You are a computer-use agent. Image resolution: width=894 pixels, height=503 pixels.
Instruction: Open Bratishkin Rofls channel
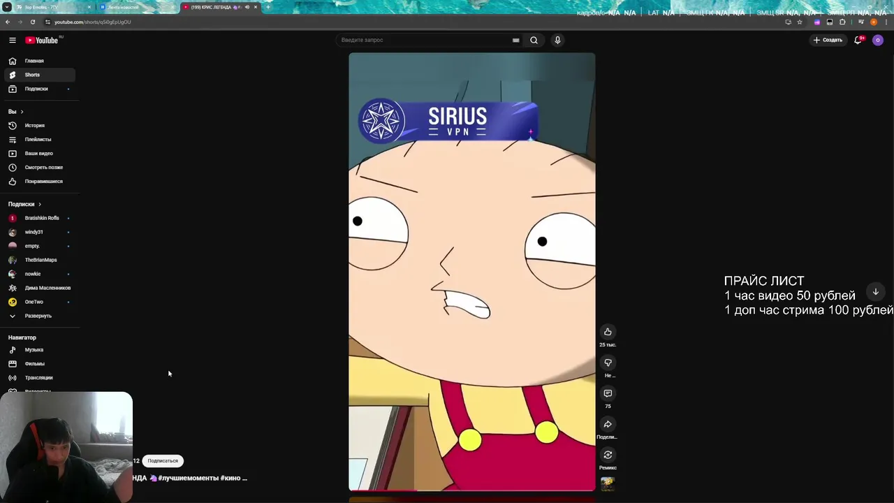(39, 218)
